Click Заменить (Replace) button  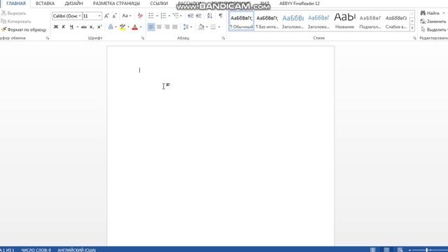click(x=433, y=22)
